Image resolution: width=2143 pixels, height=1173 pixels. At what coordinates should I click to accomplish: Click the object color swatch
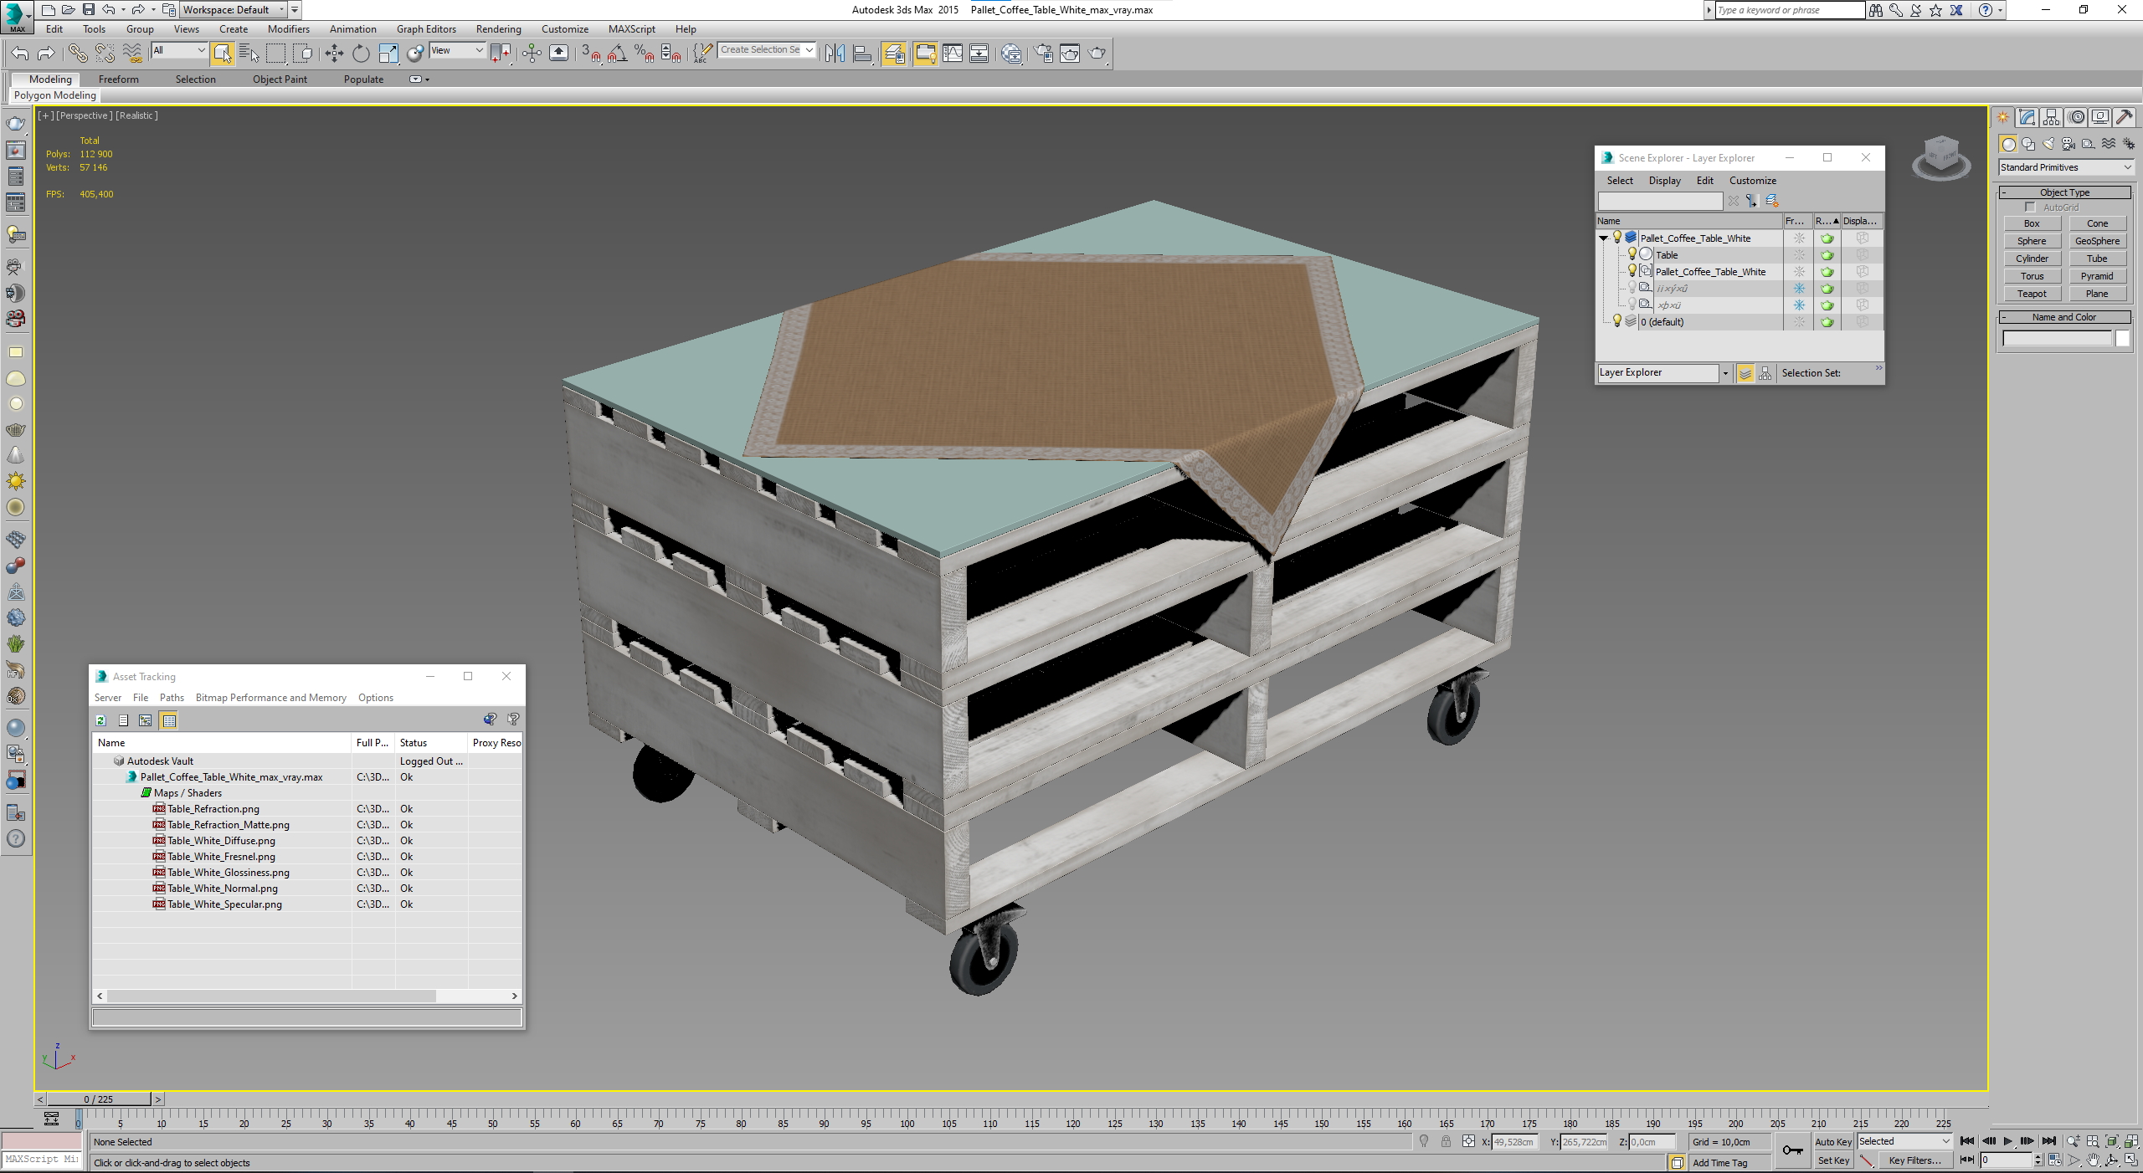[x=2122, y=339]
